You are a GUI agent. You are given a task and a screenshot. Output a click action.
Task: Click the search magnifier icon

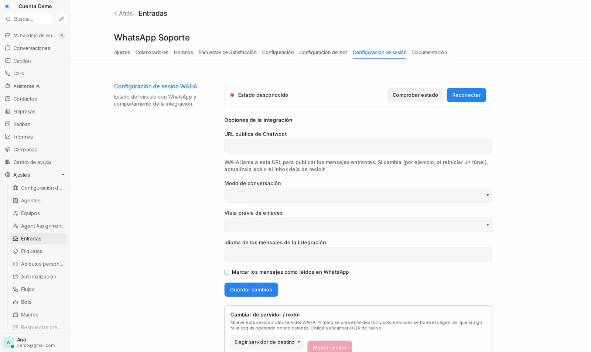8,19
